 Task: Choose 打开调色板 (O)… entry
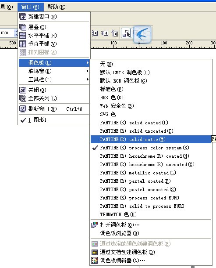tap(151, 225)
